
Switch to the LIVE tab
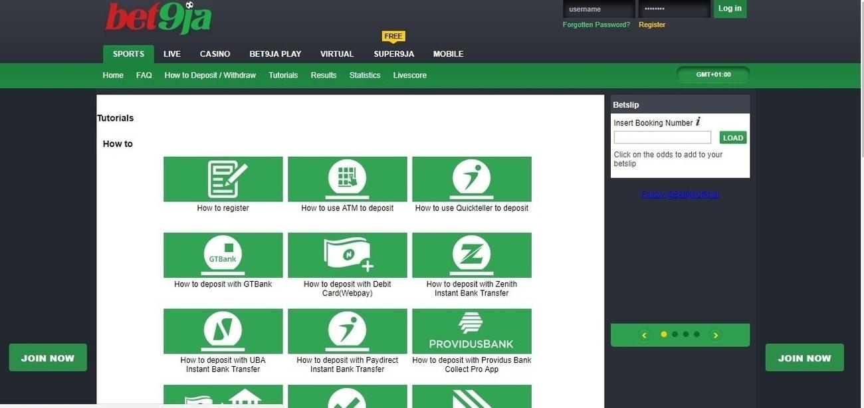172,53
